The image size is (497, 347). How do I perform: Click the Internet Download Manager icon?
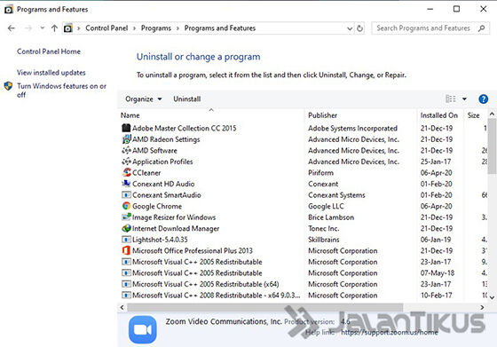(126, 228)
